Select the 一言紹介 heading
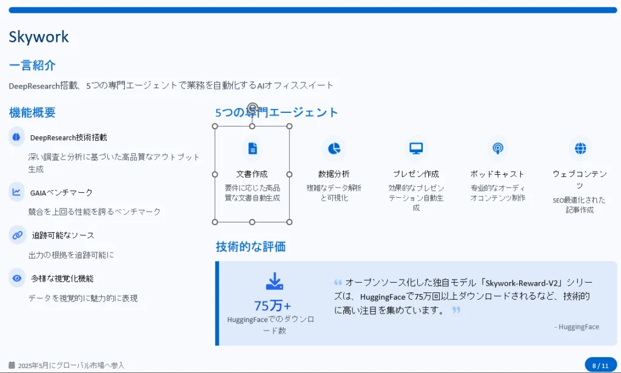The height and width of the screenshot is (373, 621). (32, 66)
